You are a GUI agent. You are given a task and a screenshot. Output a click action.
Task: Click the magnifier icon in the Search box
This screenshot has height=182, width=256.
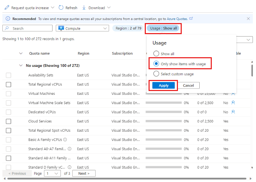[7, 28]
